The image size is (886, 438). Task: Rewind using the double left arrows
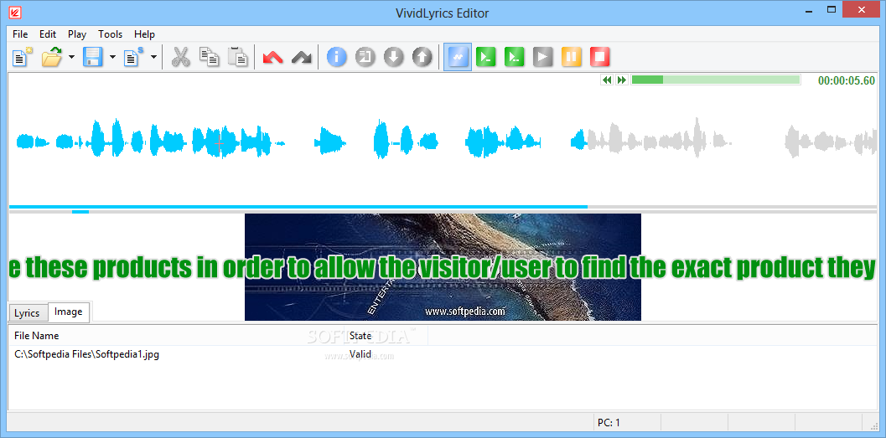click(x=607, y=80)
